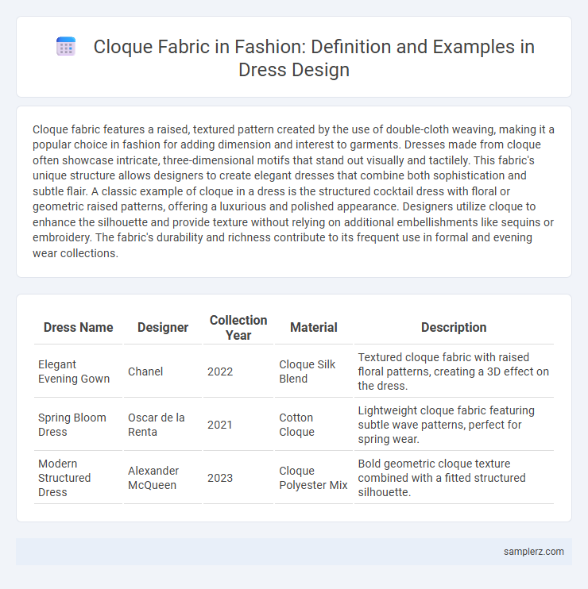The height and width of the screenshot is (589, 588).
Task: Click the article title heading
Action: coord(314,58)
